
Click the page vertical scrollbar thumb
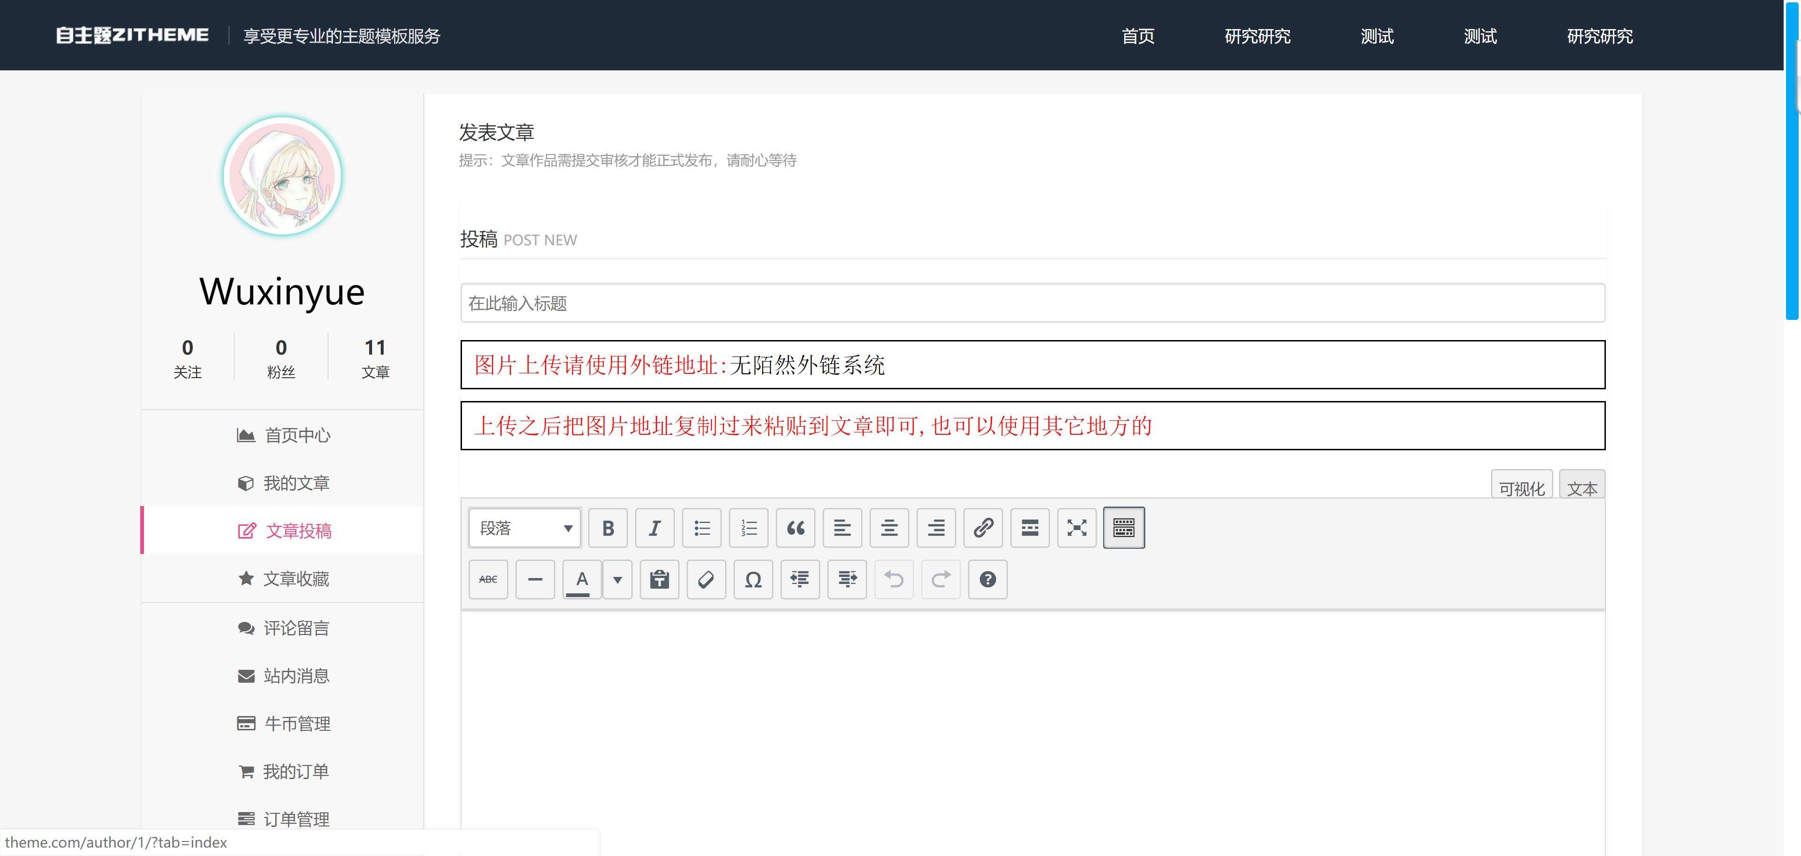(x=1793, y=161)
